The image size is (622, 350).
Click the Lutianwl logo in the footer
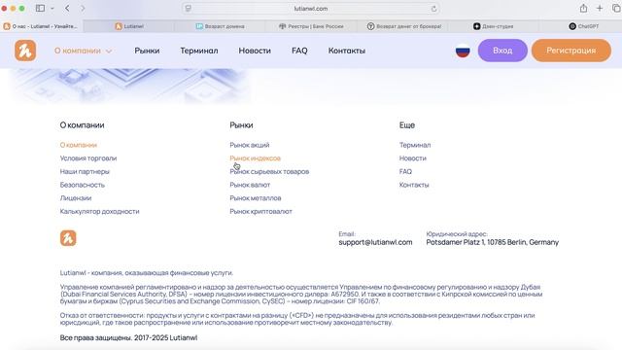coord(68,238)
